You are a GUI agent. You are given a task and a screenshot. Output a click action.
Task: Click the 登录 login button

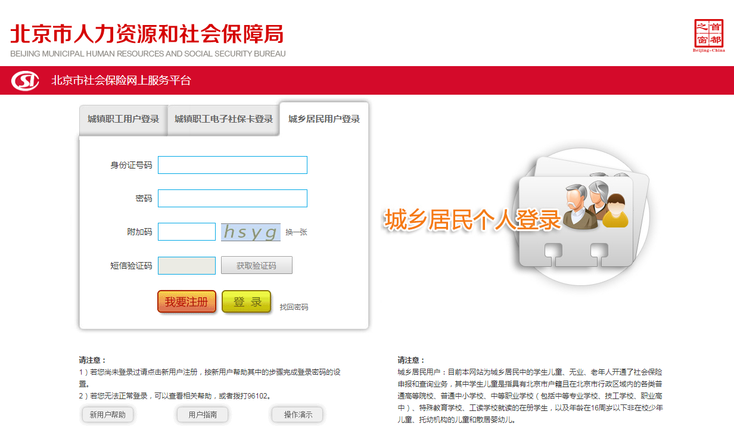point(247,301)
